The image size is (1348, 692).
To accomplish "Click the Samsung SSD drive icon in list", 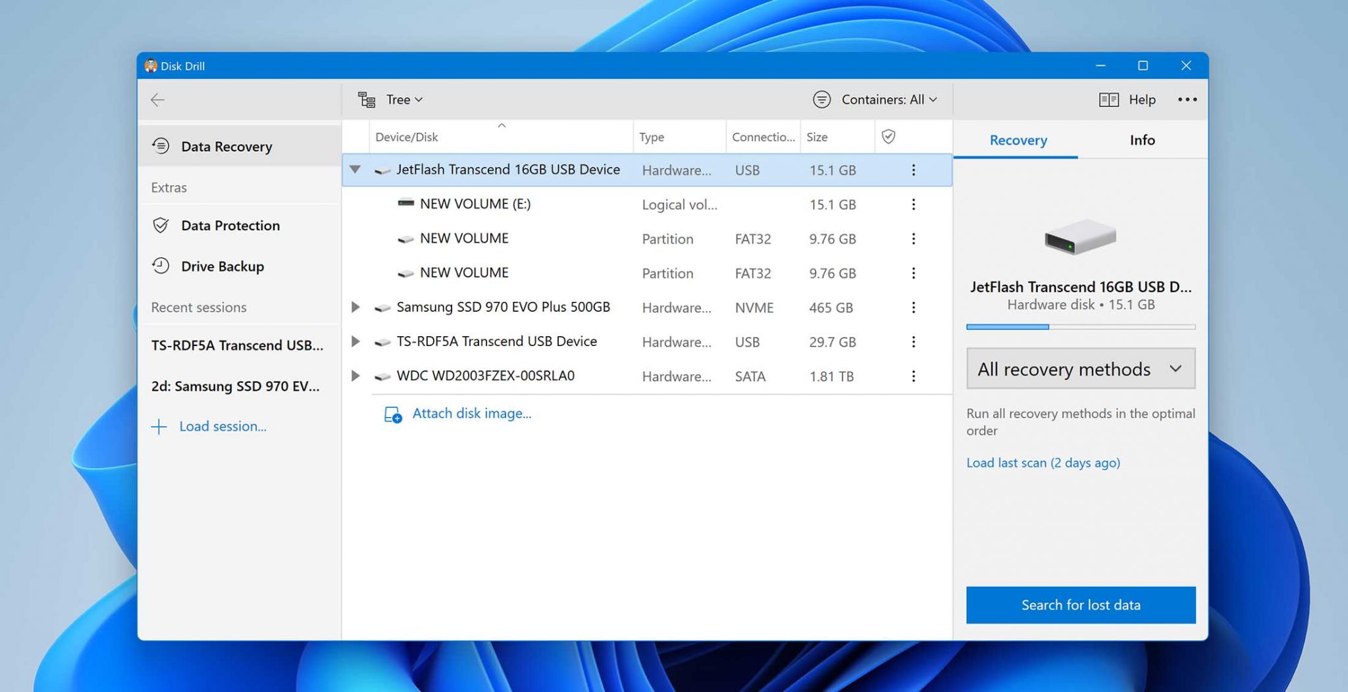I will pos(382,308).
